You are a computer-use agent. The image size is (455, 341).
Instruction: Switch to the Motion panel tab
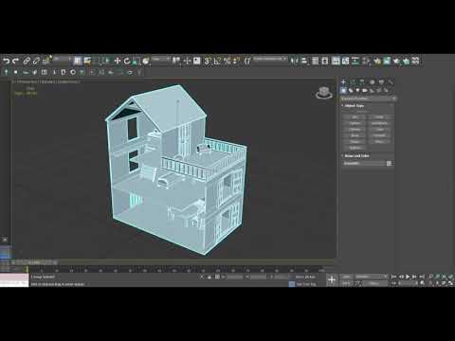[x=372, y=82]
